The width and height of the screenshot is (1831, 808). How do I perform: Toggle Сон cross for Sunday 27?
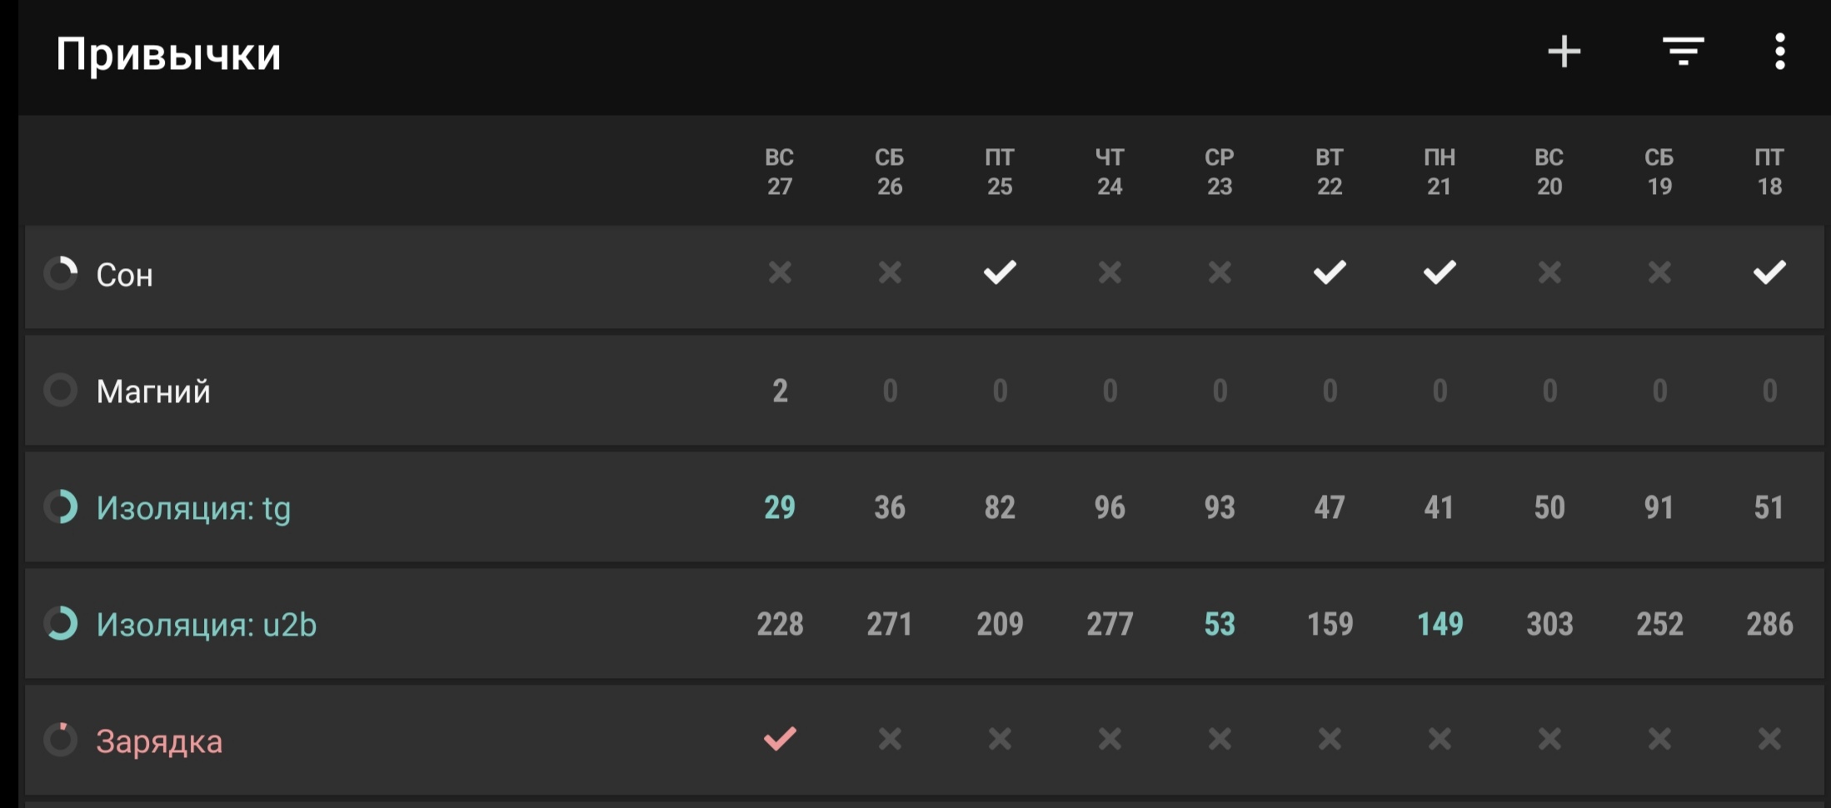click(780, 272)
